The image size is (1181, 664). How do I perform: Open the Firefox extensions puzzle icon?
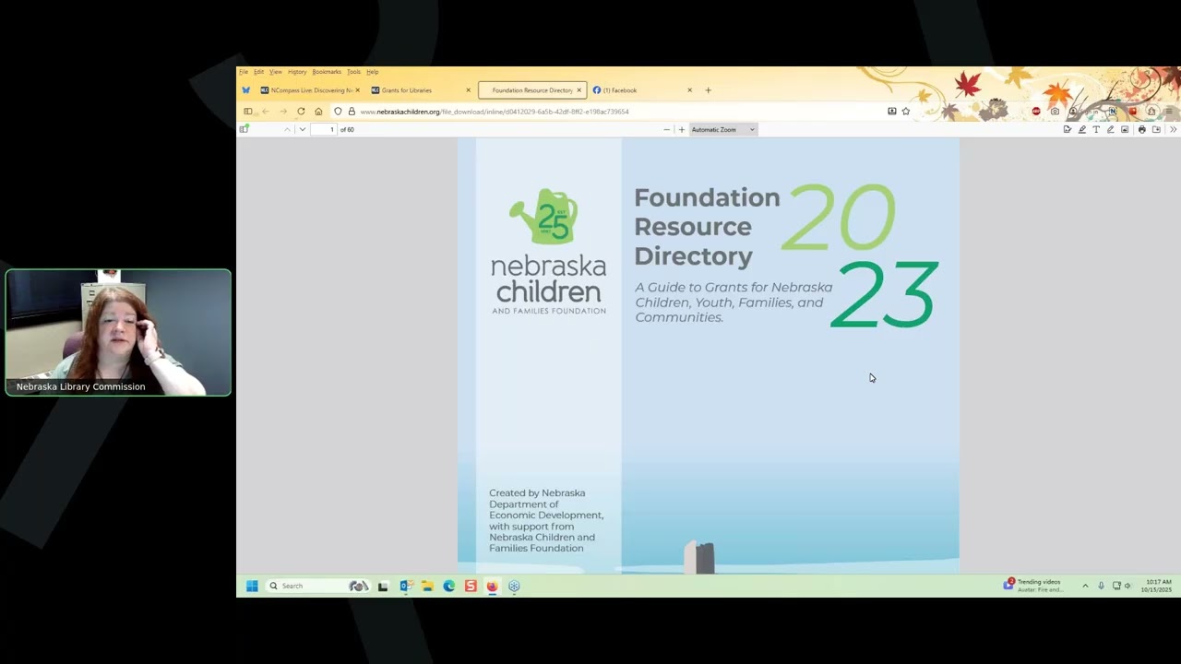pos(1151,112)
